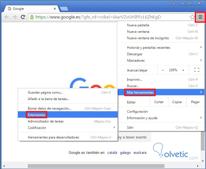
Task: Choose Añadir a la barra de tareas...
Action: tap(68, 99)
